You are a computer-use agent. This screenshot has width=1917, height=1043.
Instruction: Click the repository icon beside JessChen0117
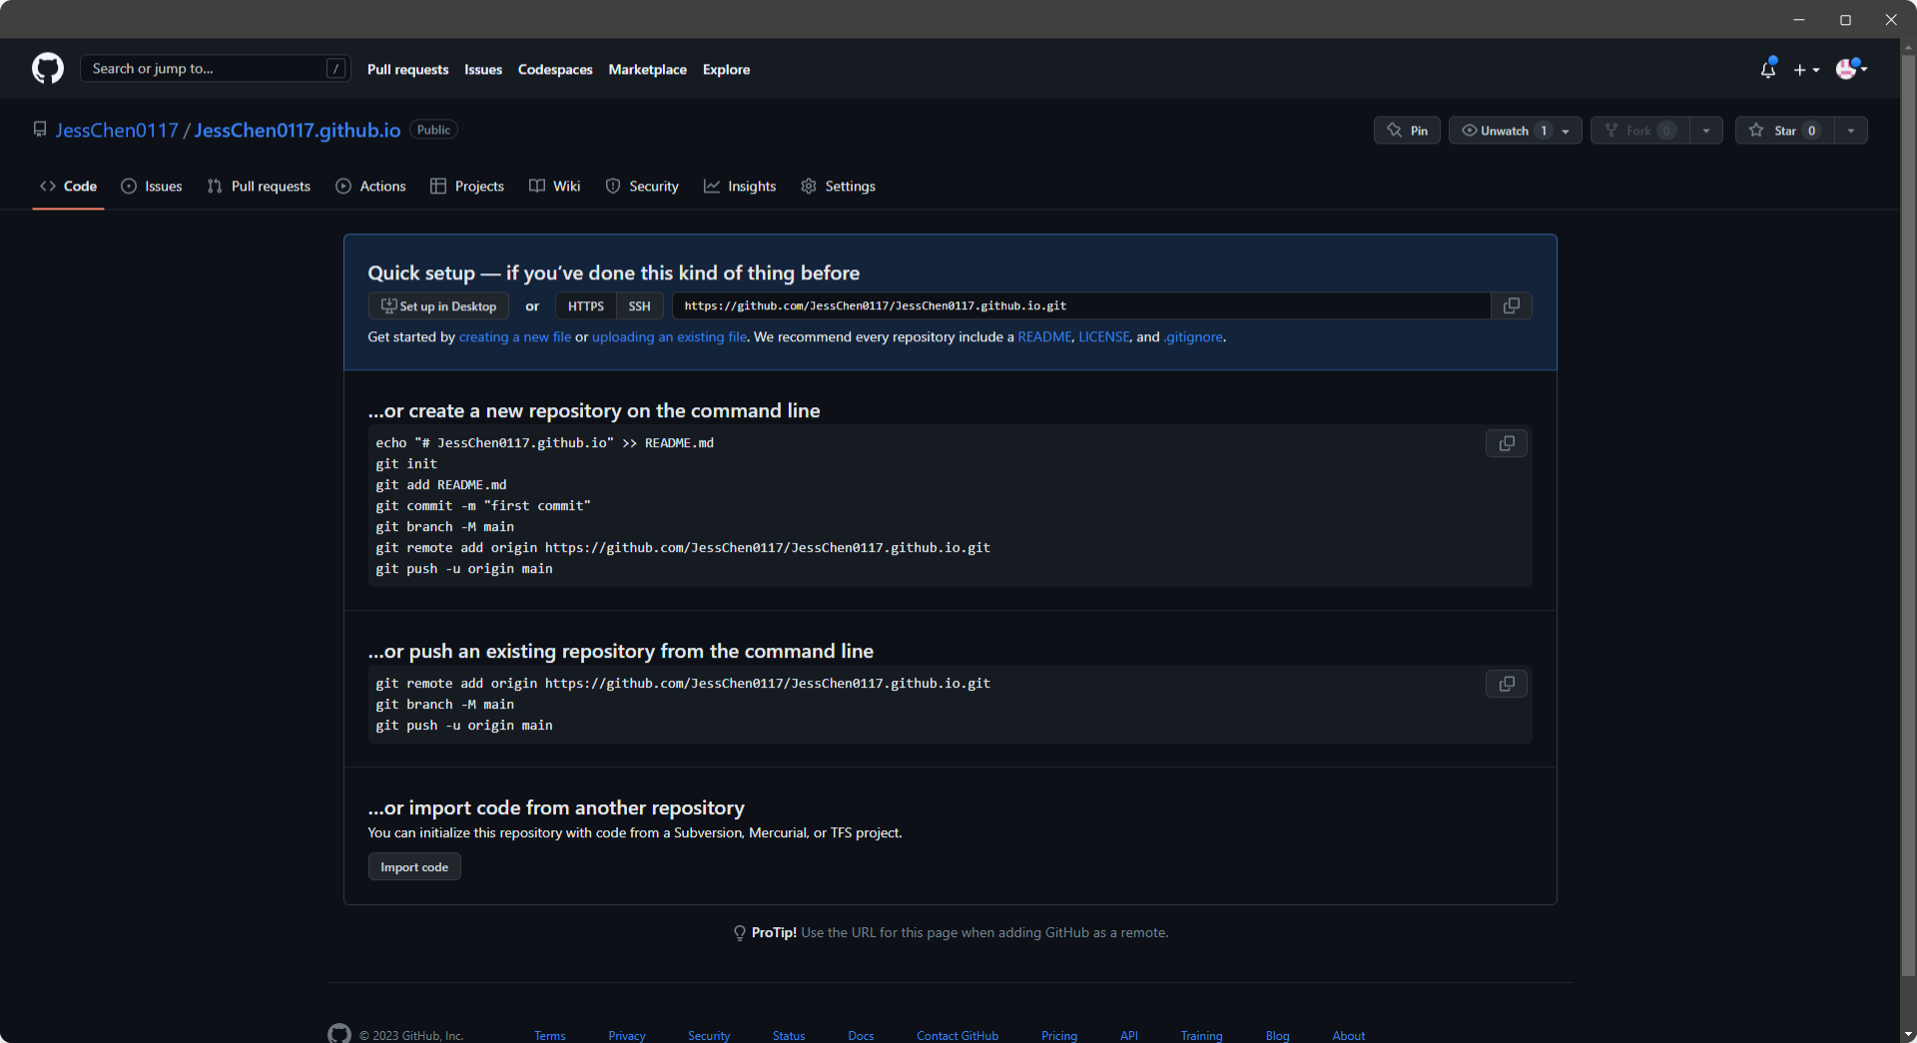[x=40, y=130]
